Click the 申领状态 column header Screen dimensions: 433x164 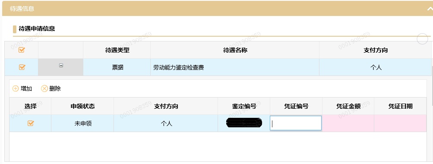(82, 106)
